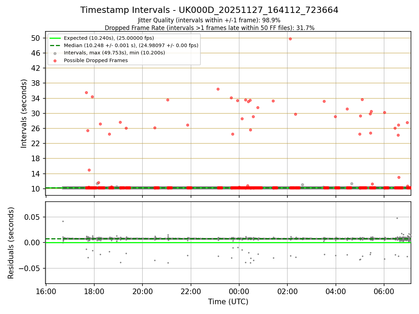This screenshot has width=419, height=314.
Task: Click the highest red outlier point near 50 seconds
Action: click(290, 39)
